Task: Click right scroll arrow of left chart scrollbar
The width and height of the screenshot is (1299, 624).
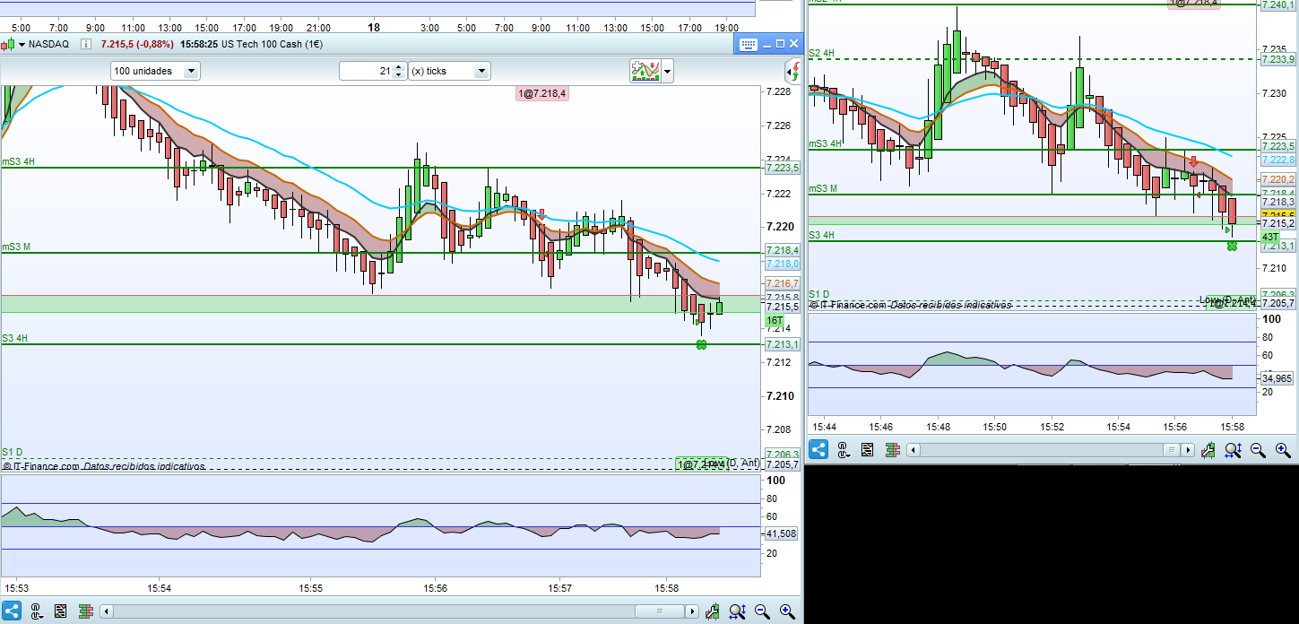Action: click(x=692, y=611)
